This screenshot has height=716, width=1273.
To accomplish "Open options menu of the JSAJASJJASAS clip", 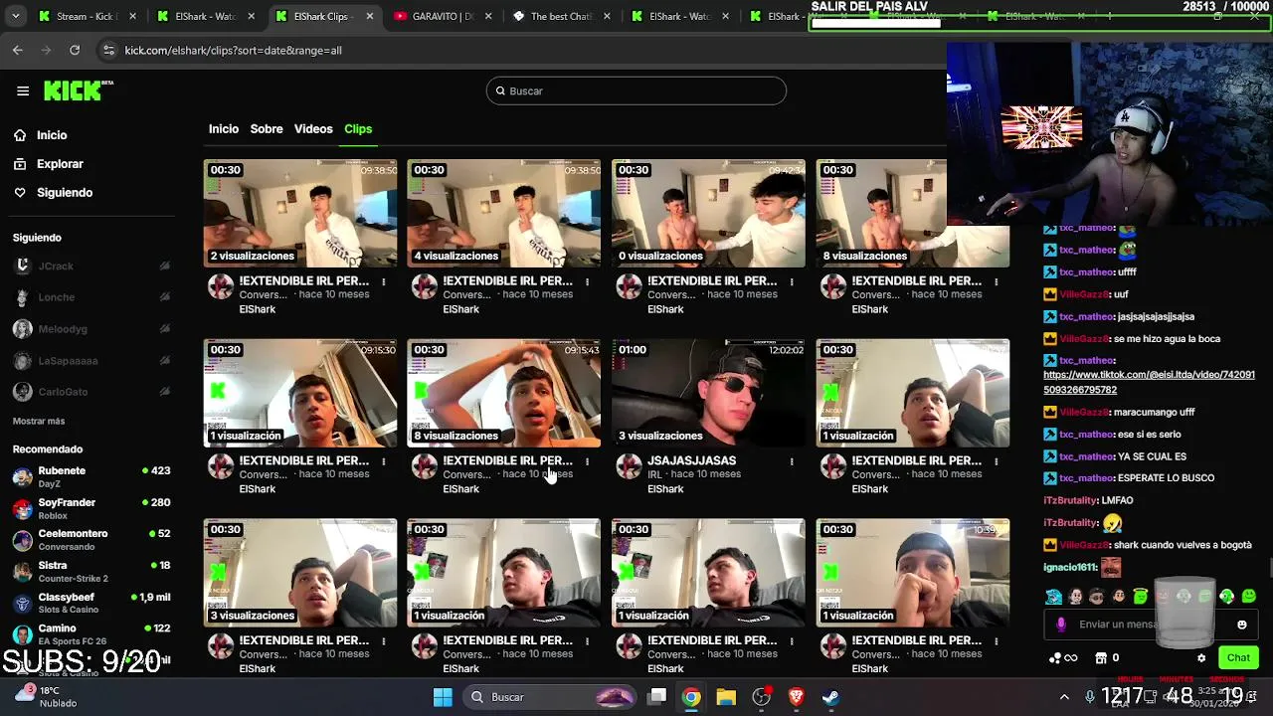I will click(x=792, y=461).
